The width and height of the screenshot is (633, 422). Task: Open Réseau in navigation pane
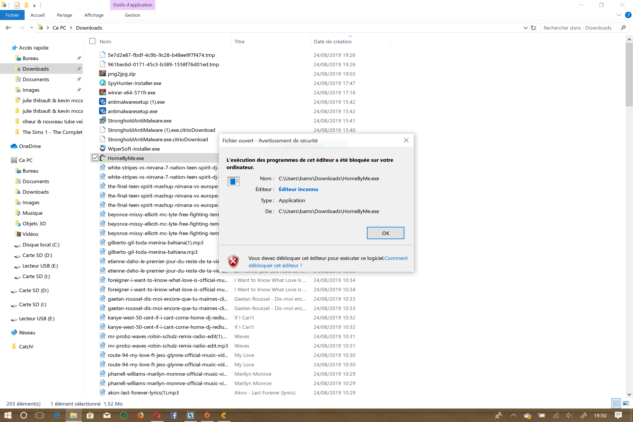coord(27,333)
